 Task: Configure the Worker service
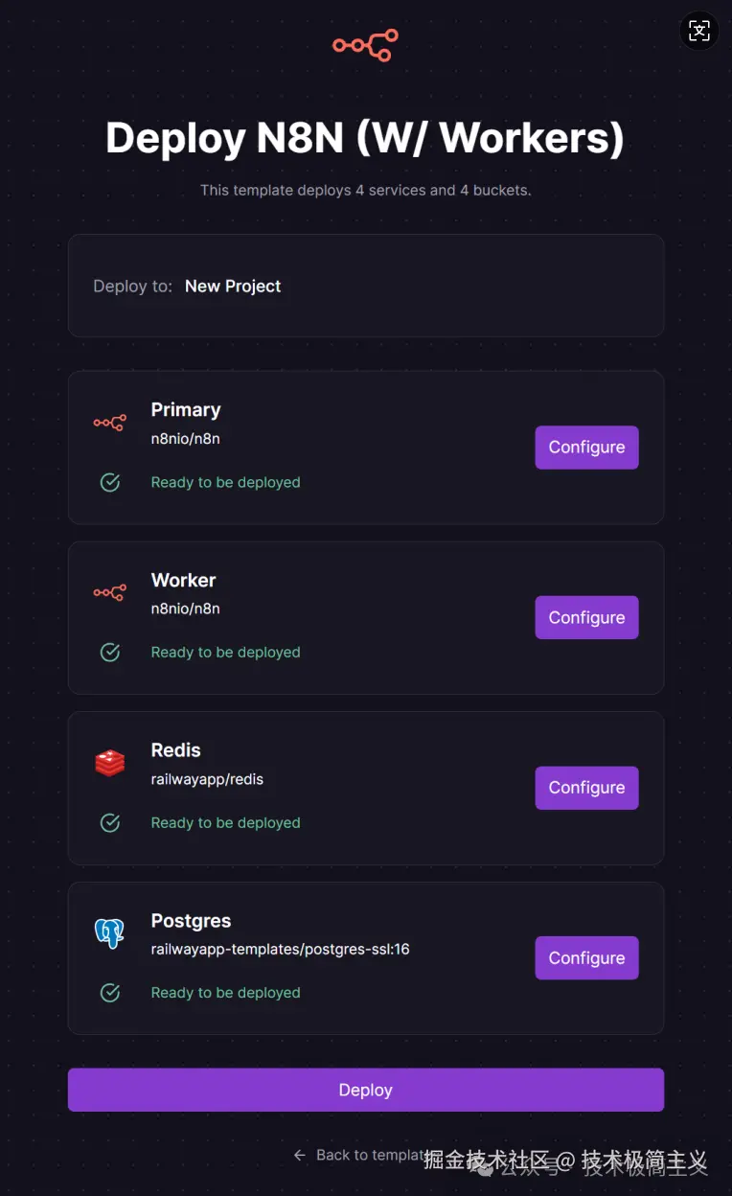586,618
